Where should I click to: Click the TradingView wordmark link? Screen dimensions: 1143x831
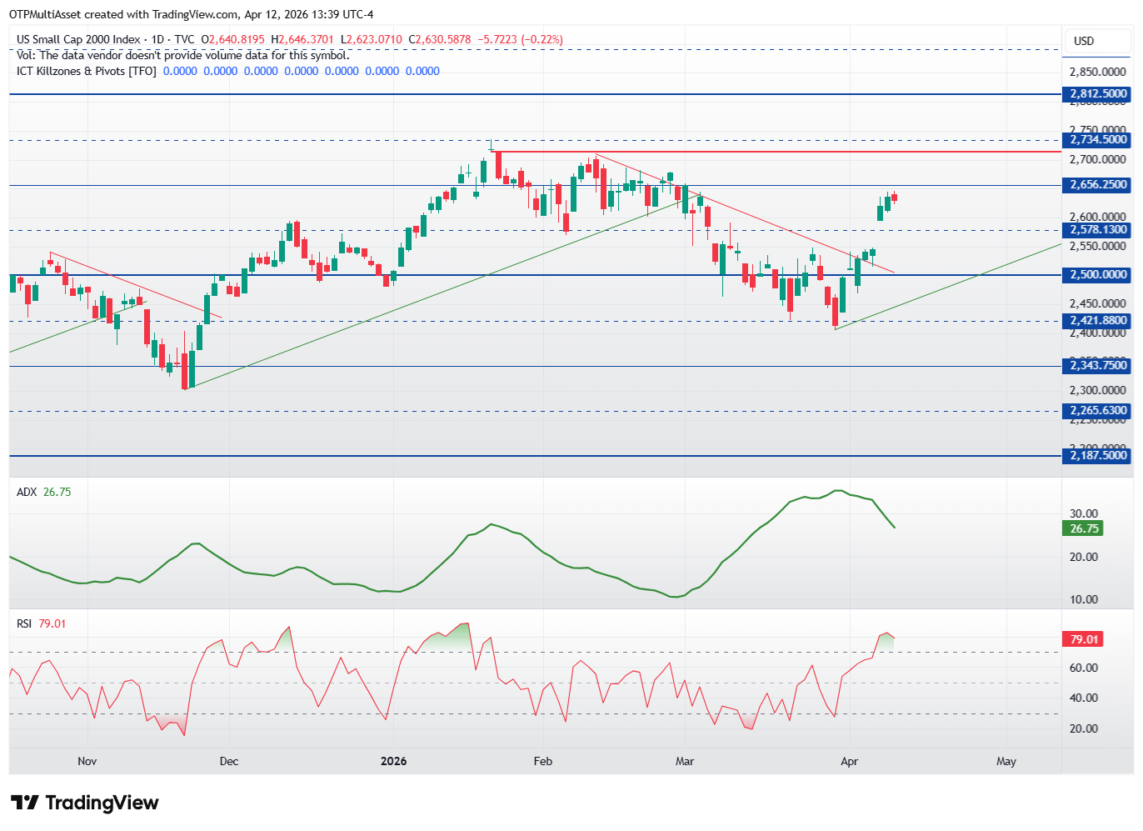(102, 803)
